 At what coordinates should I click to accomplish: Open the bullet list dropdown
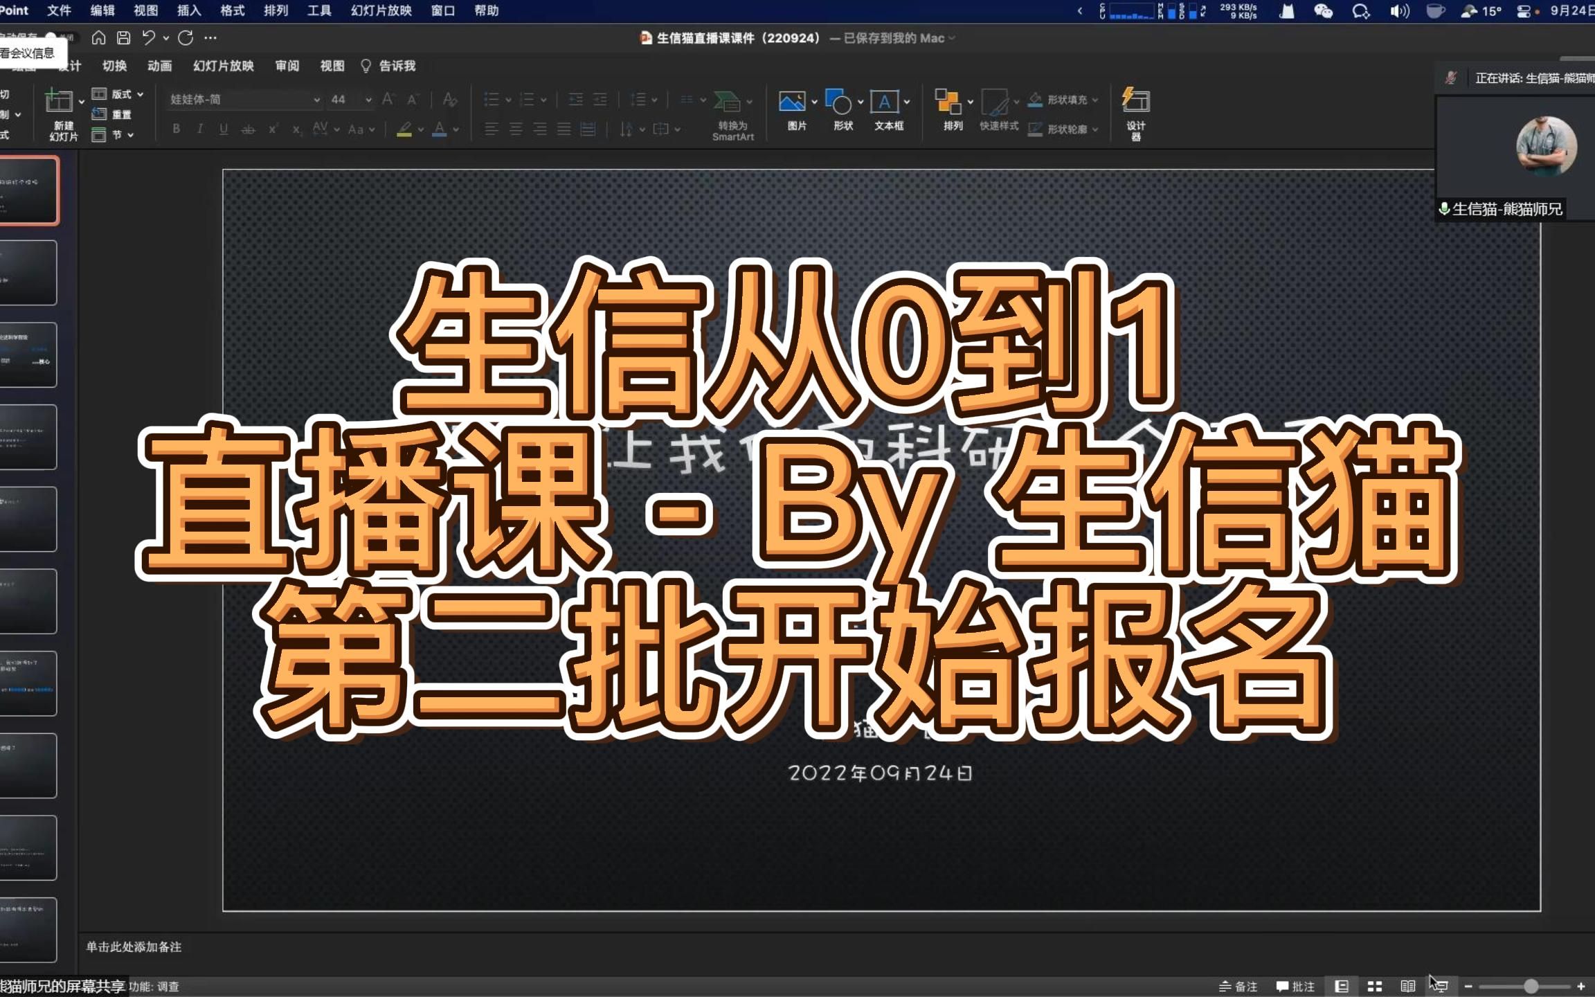(x=508, y=100)
